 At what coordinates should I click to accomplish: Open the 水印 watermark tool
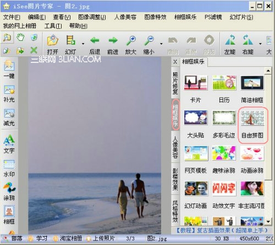pos(9,168)
